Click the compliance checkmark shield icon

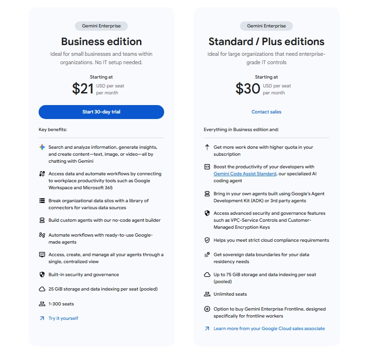pos(207,240)
